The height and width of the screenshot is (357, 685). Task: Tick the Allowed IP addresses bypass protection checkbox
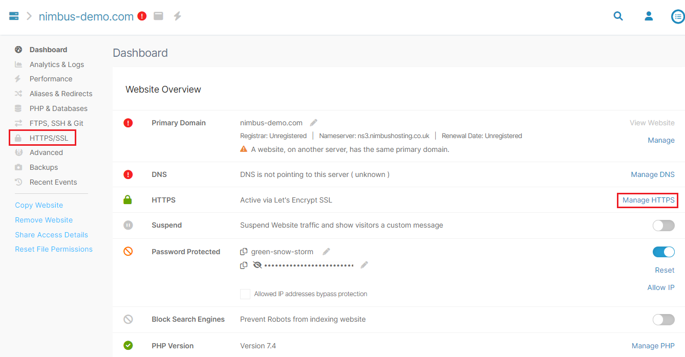click(x=245, y=294)
